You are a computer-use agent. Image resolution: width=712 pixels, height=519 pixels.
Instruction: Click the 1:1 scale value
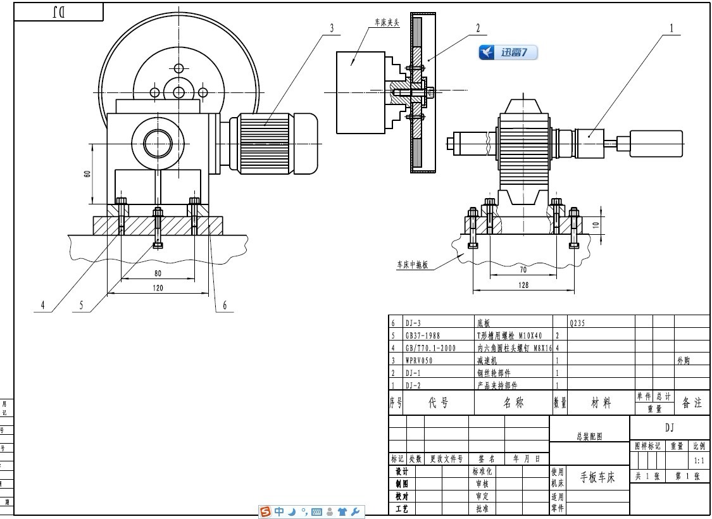699,460
